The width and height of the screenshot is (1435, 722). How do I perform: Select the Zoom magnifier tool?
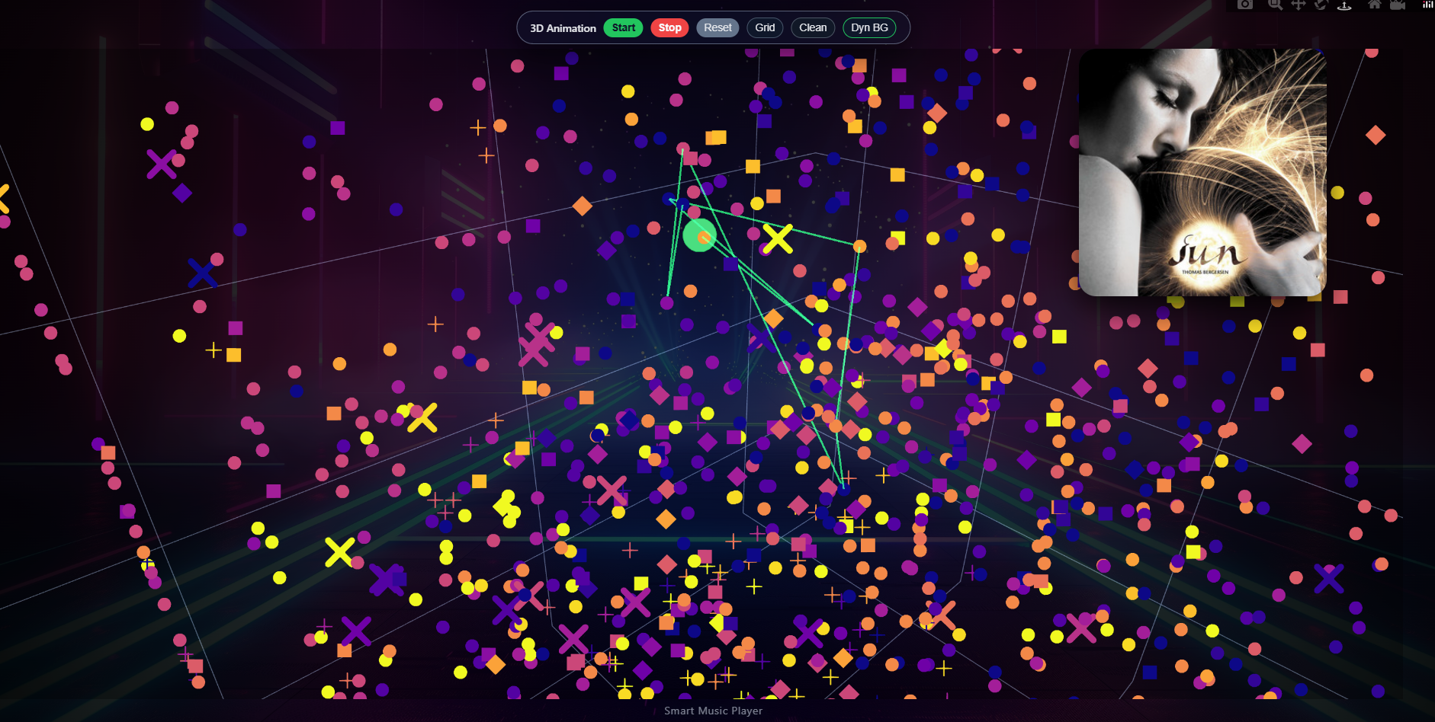pyautogui.click(x=1275, y=5)
